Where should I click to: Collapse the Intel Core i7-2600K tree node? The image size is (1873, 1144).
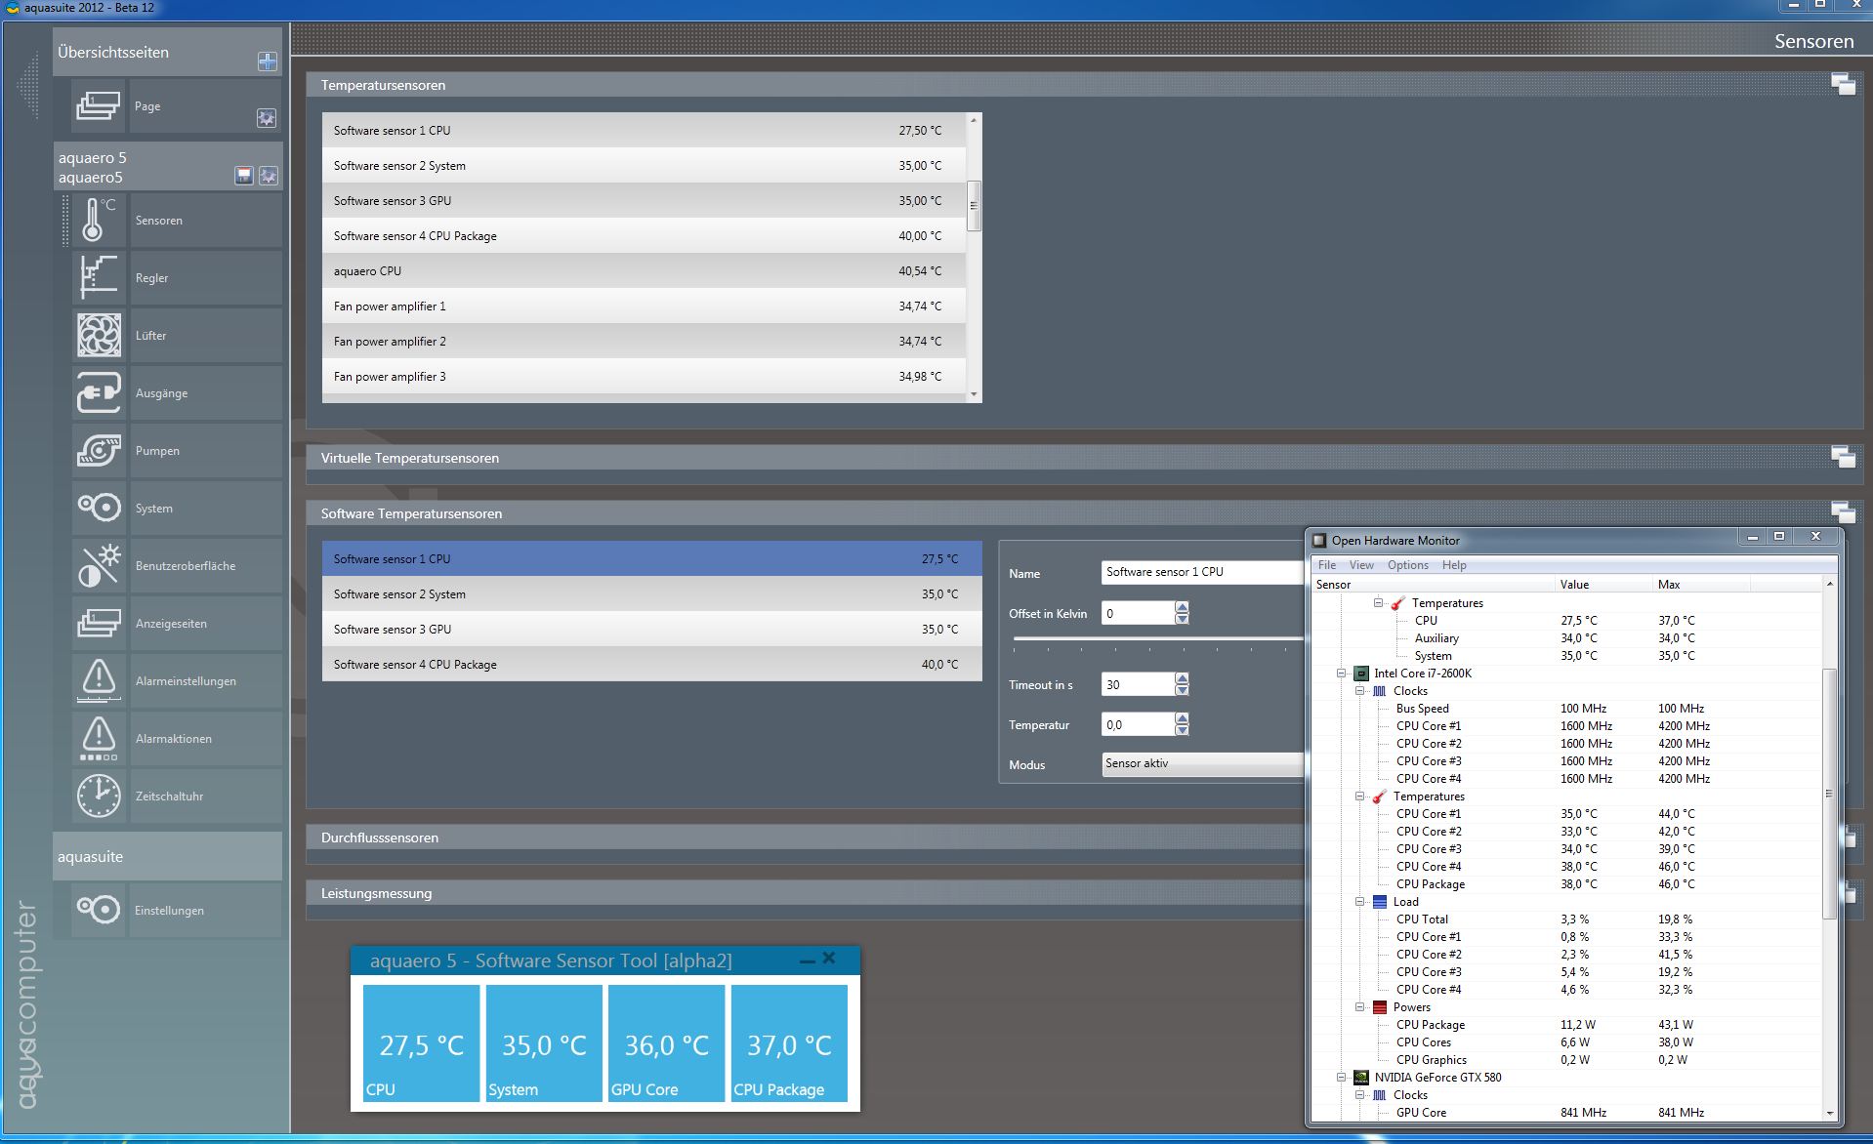[x=1342, y=674]
